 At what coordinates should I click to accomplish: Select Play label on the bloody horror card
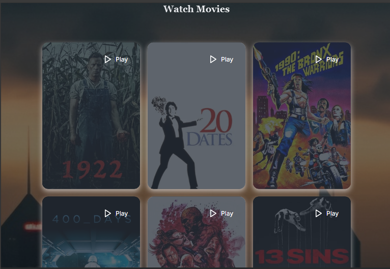pos(227,214)
